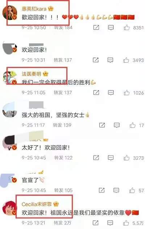
Task: Reply to the 官宣了 comment via comment icon
Action: (116, 190)
